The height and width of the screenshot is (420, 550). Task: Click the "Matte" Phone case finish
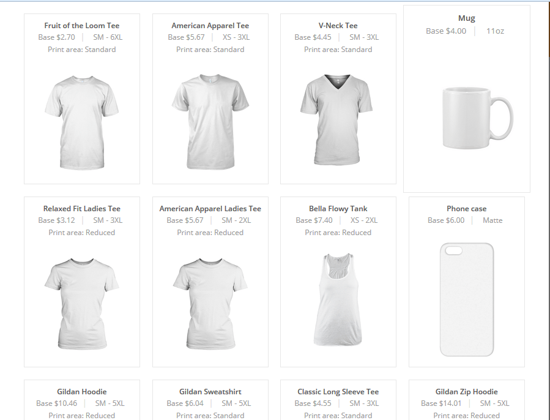(492, 220)
